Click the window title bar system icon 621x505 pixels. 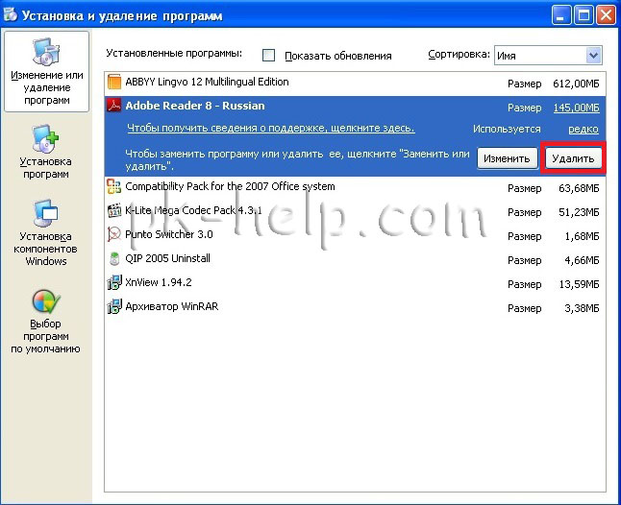[x=11, y=14]
